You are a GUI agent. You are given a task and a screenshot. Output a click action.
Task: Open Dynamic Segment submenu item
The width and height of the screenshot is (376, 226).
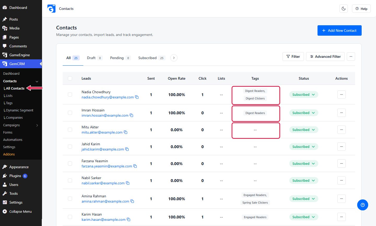pyautogui.click(x=20, y=110)
